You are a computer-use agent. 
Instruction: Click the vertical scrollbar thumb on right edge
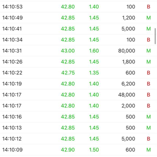[155, 36]
